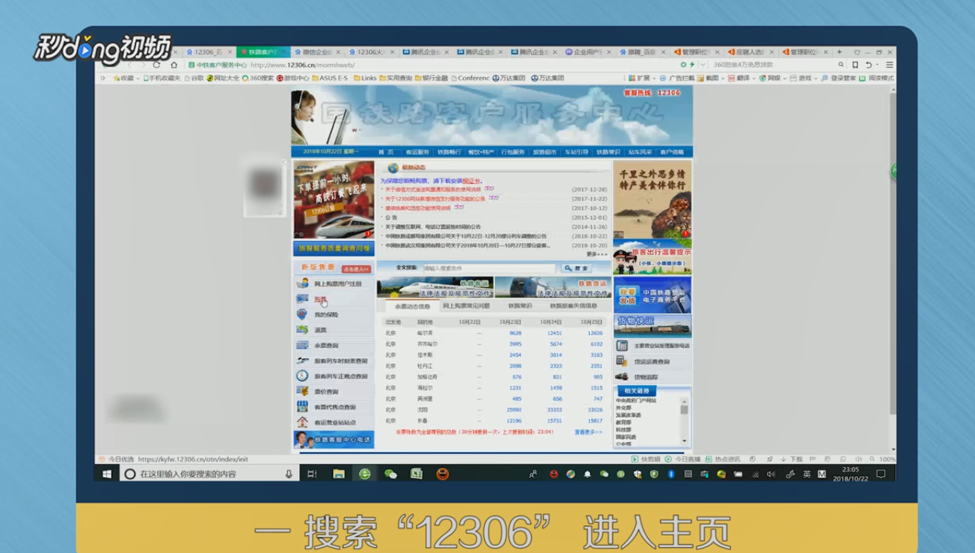Click the 旅客列车时刻表查询 train icon

(x=302, y=361)
